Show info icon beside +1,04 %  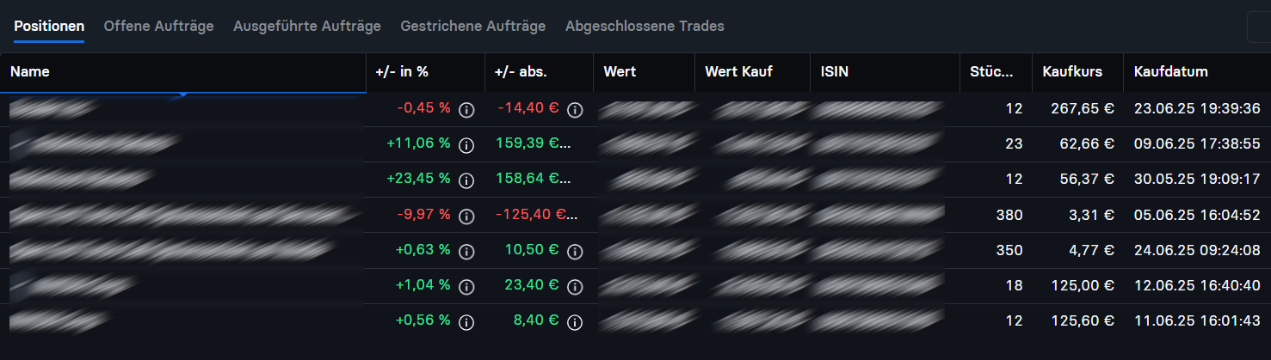(467, 287)
